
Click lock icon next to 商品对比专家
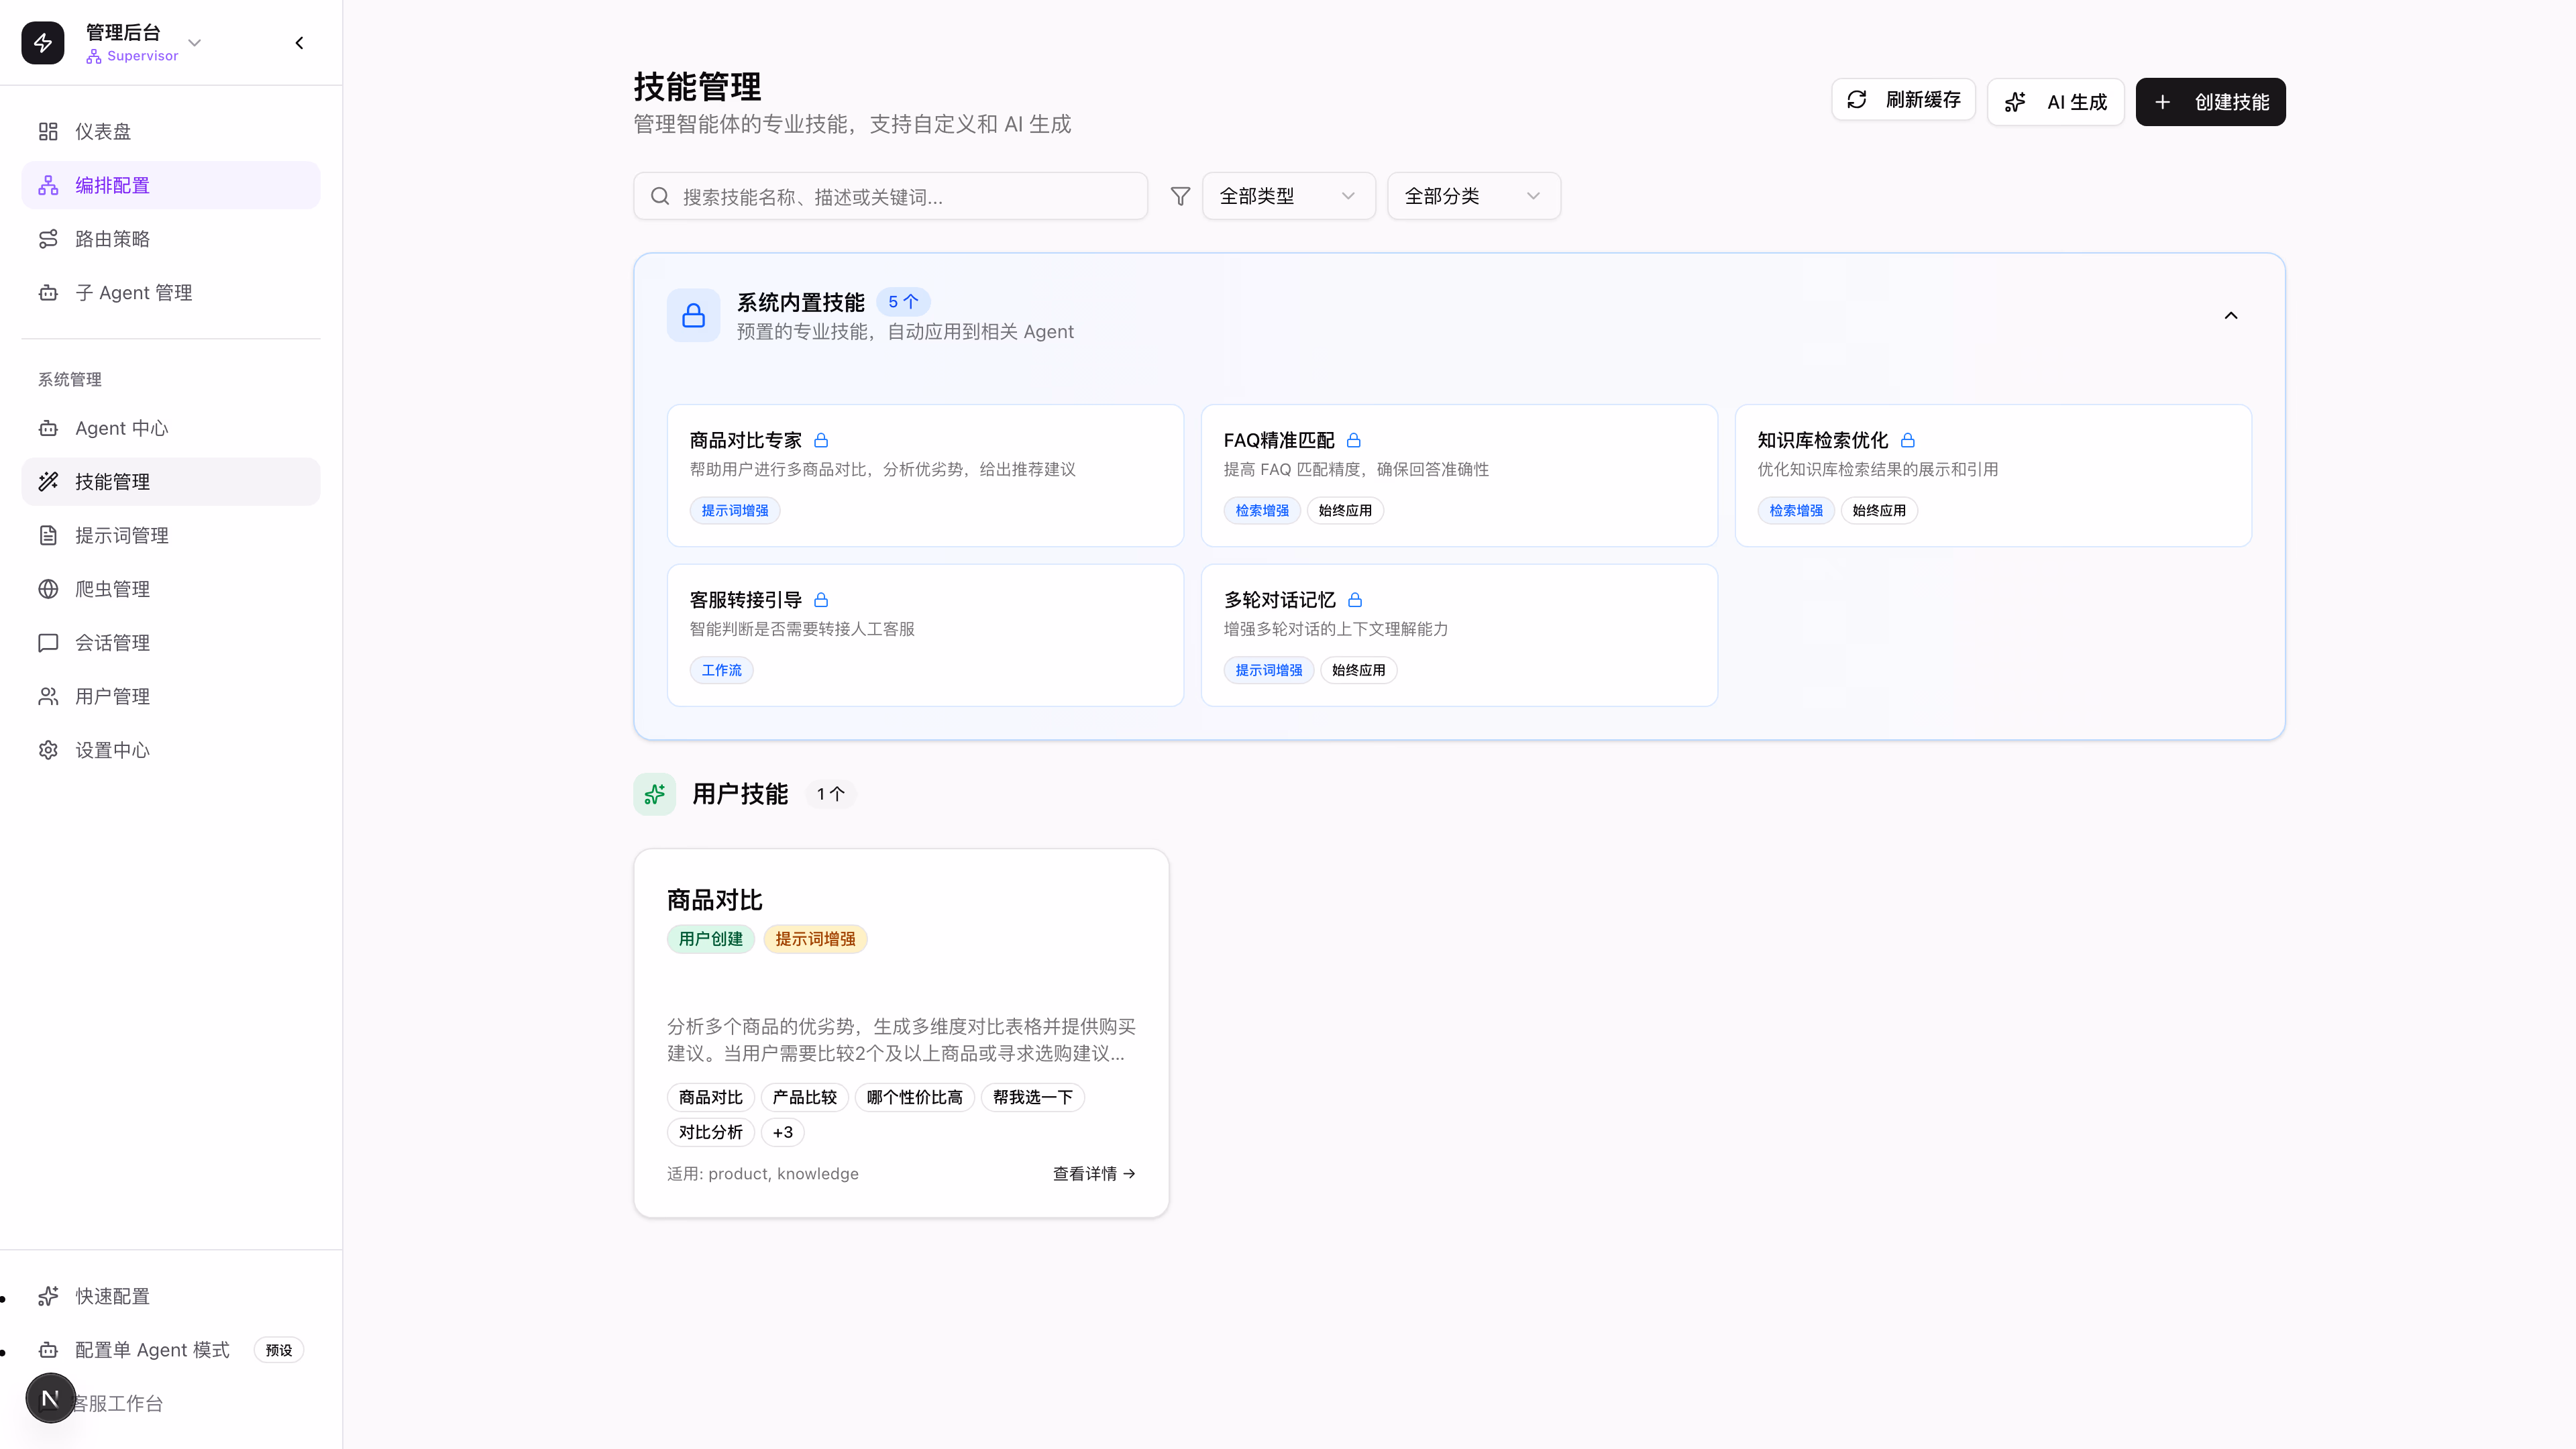click(x=821, y=440)
